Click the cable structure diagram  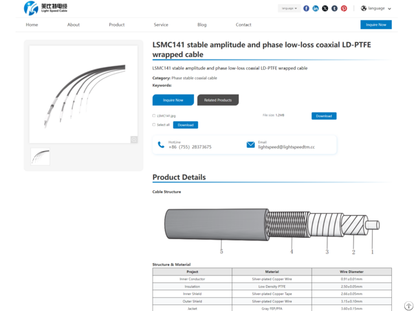[x=272, y=230]
